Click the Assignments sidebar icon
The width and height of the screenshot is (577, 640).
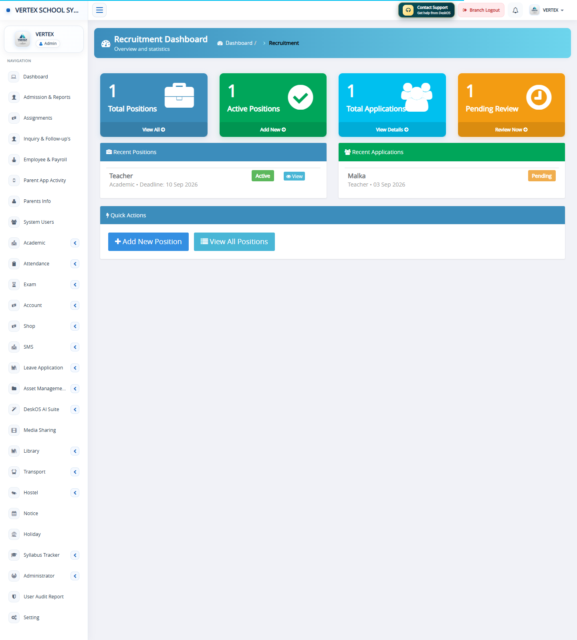click(14, 118)
